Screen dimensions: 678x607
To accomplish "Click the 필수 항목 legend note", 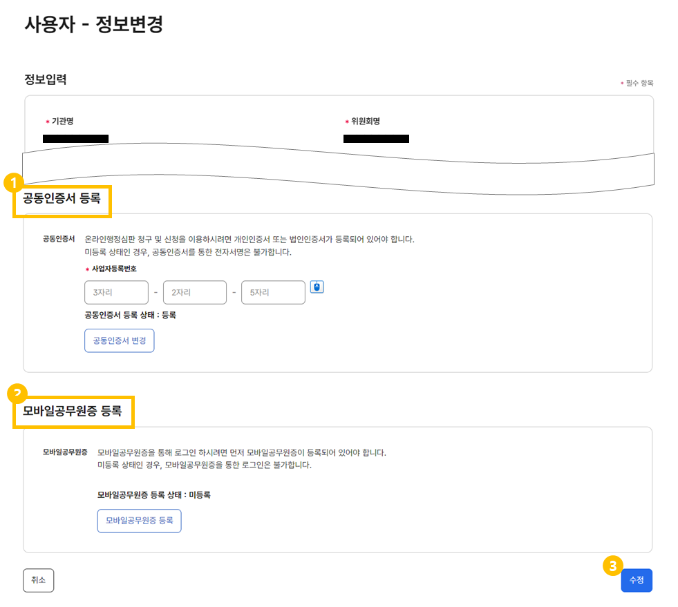I will pyautogui.click(x=637, y=83).
